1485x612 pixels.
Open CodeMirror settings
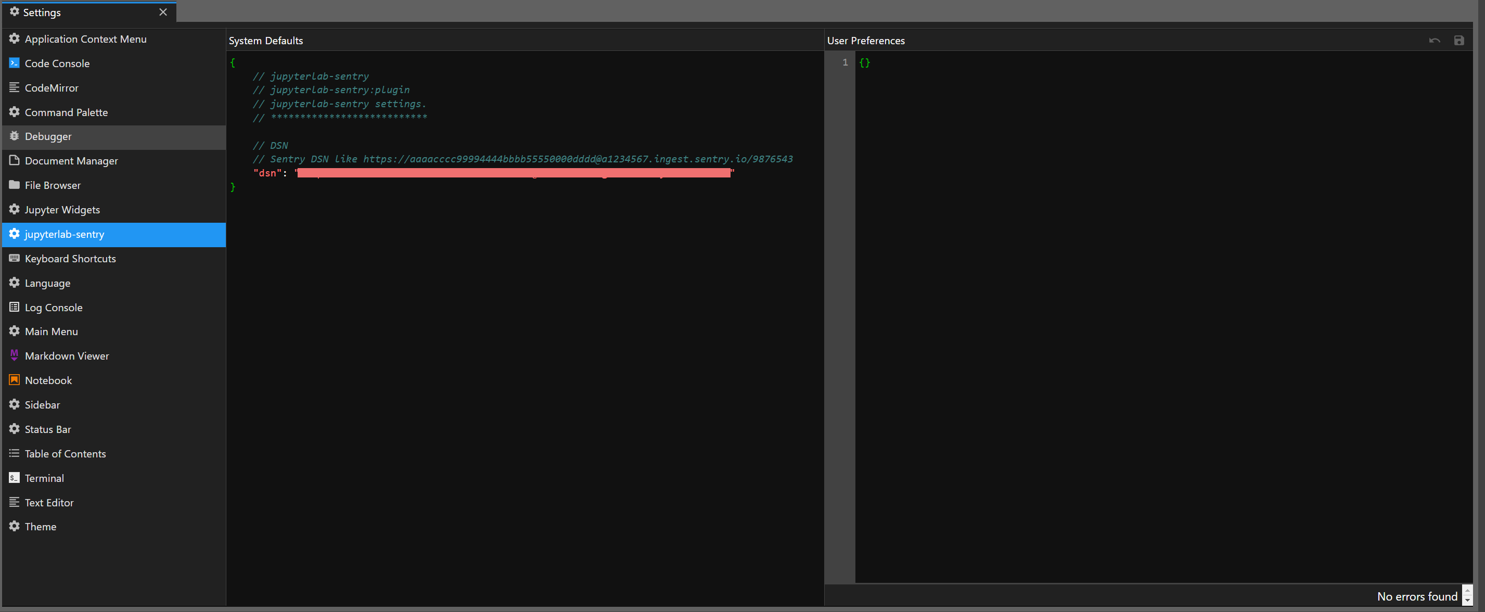[x=114, y=87]
